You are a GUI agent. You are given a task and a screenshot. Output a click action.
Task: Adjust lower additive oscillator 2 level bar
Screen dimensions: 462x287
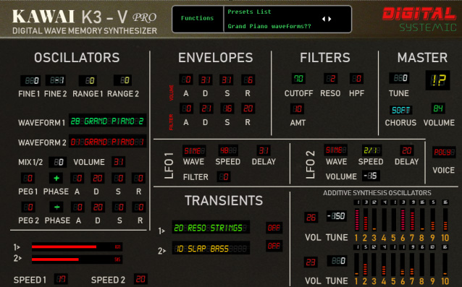coord(366,264)
